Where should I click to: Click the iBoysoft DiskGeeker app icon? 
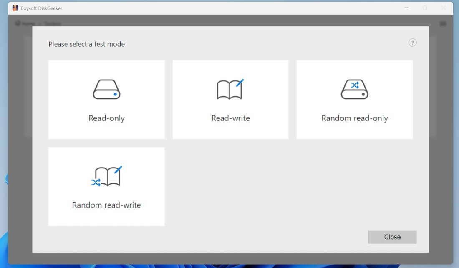(15, 8)
